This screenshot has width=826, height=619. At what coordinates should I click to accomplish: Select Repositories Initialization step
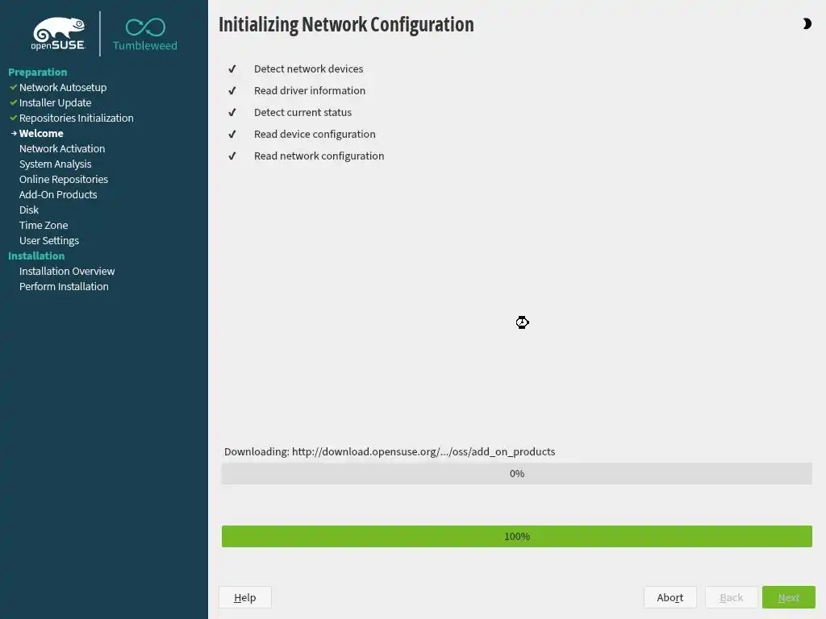pos(77,118)
